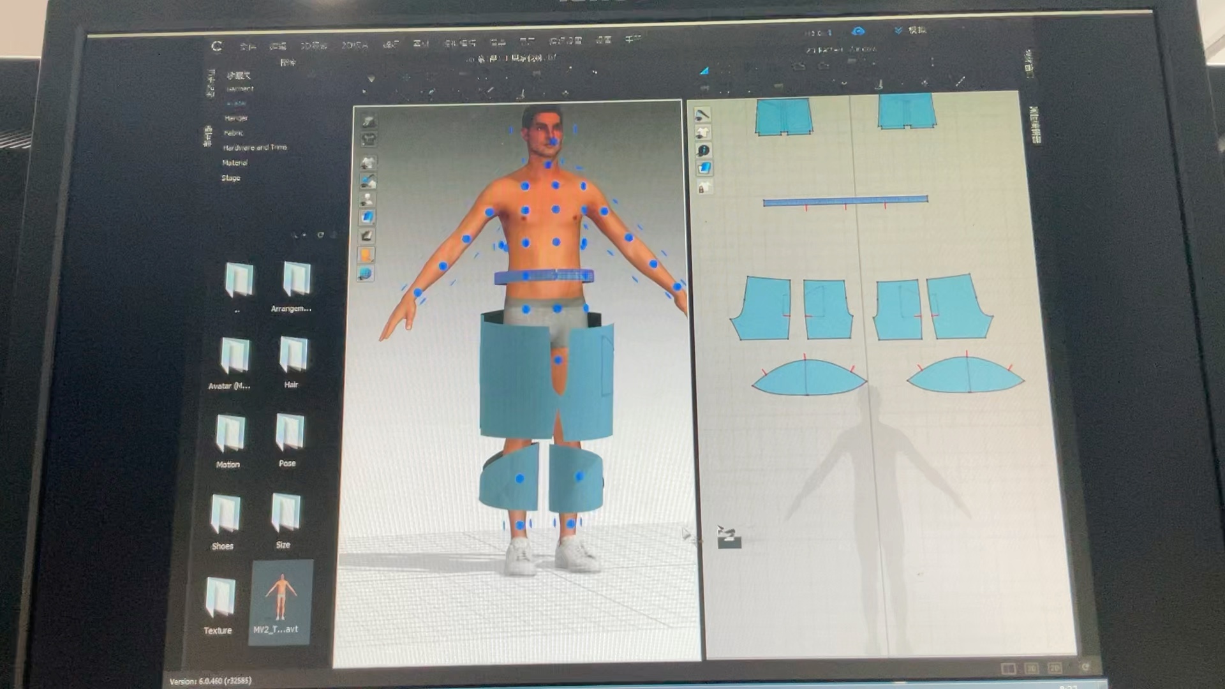Image resolution: width=1225 pixels, height=689 pixels.
Task: Select the right lens-shaped pattern piece
Action: 965,374
